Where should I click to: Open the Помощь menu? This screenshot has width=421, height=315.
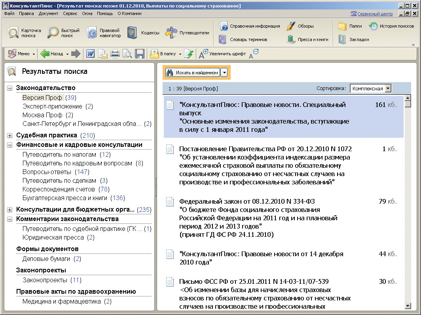coord(105,13)
